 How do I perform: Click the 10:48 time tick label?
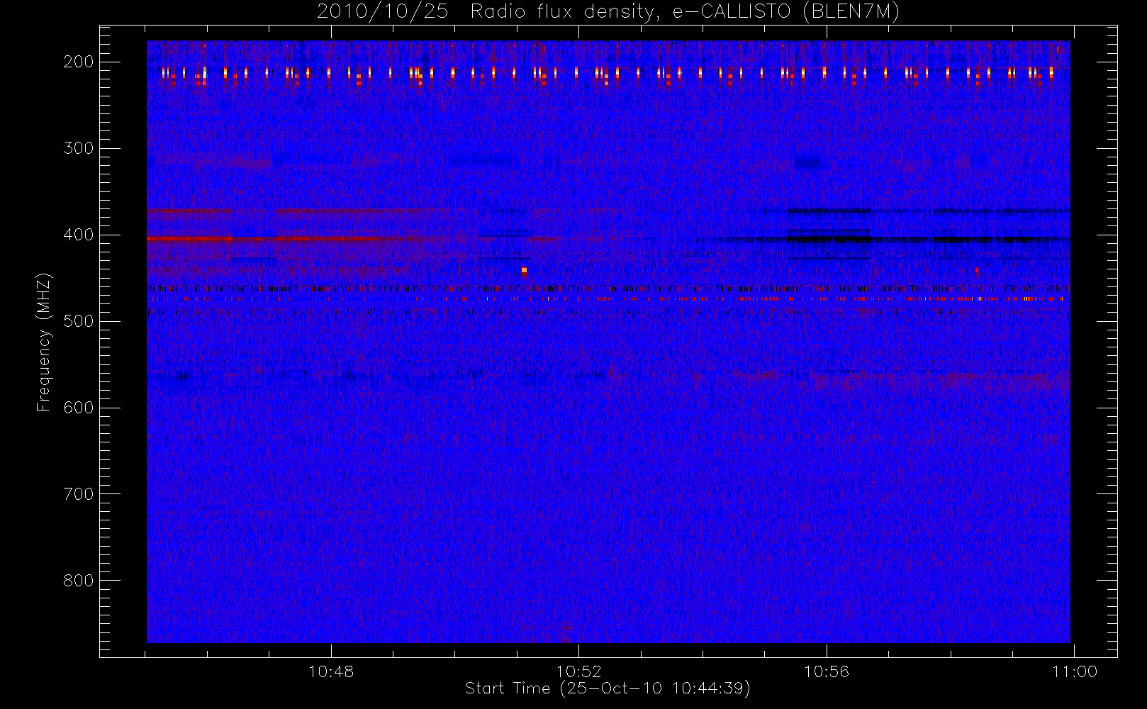331,671
